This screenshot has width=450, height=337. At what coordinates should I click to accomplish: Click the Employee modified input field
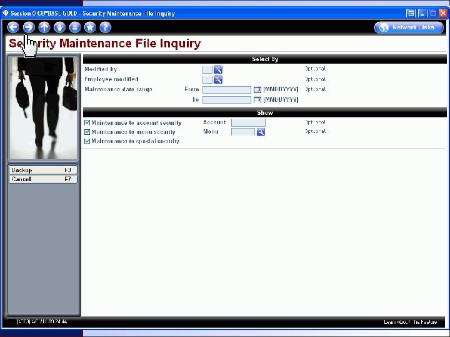point(207,80)
